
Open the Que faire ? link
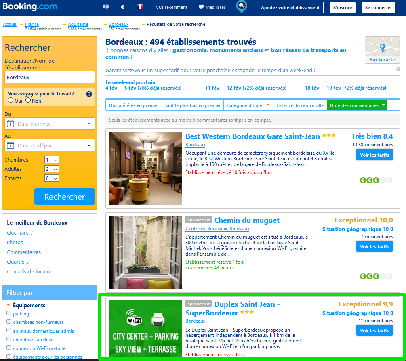pos(20,233)
